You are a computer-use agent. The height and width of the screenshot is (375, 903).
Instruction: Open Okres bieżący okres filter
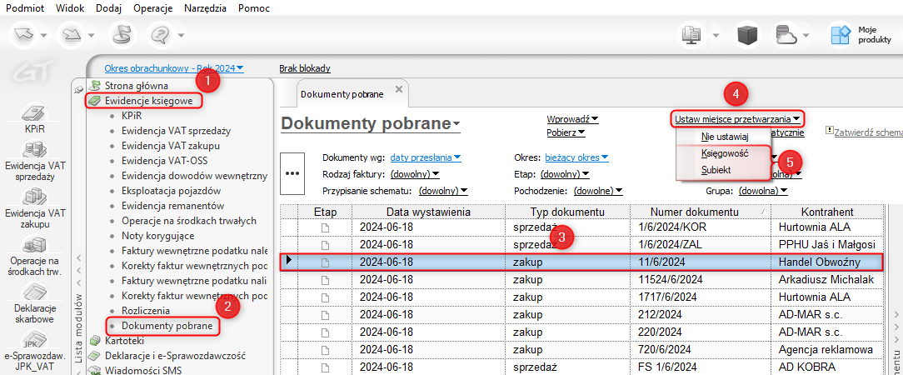[575, 157]
